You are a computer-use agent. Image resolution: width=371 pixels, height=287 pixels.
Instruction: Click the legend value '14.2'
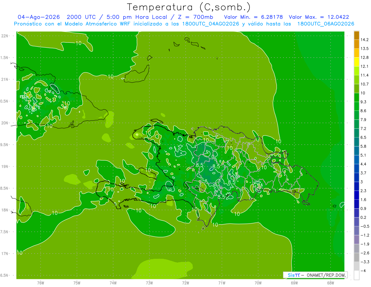[x=365, y=40]
